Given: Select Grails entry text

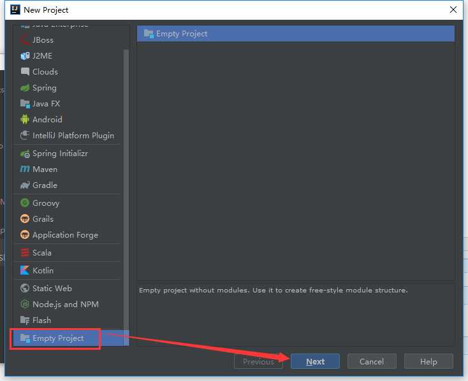Looking at the screenshot, I should pyautogui.click(x=43, y=219).
